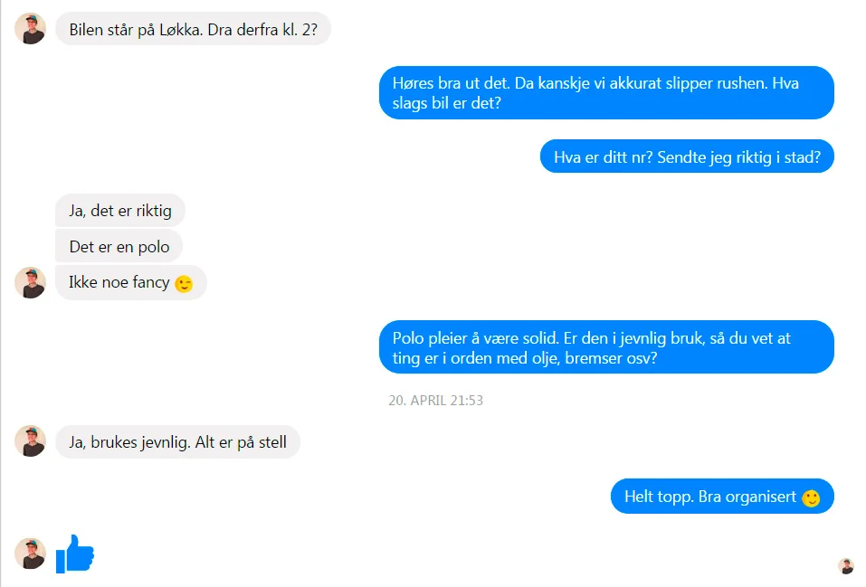866x587 pixels.
Task: Select the 'Det er en polo' message bubble
Action: pyautogui.click(x=119, y=246)
